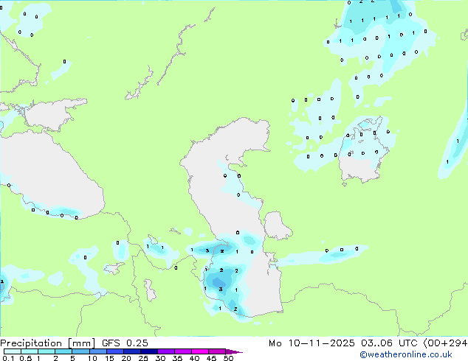The width and height of the screenshot is (468, 361).
Task: Click the 25–30 mm navy legend swatch
Action: (x=149, y=351)
